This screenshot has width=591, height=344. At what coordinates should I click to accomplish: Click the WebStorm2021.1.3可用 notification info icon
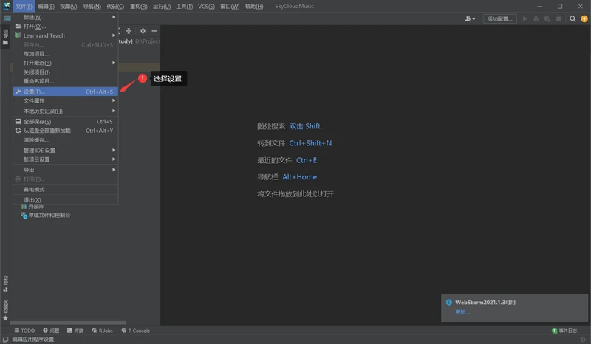[x=449, y=302]
